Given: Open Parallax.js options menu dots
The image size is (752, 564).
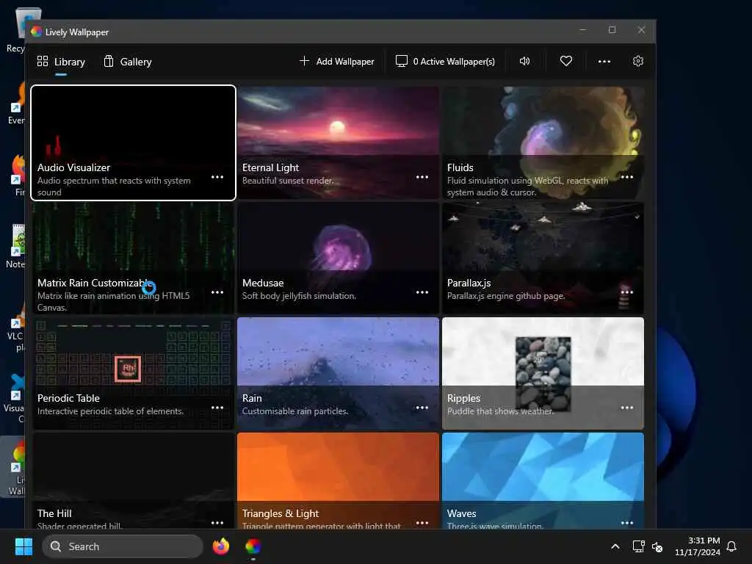Looking at the screenshot, I should tap(627, 292).
